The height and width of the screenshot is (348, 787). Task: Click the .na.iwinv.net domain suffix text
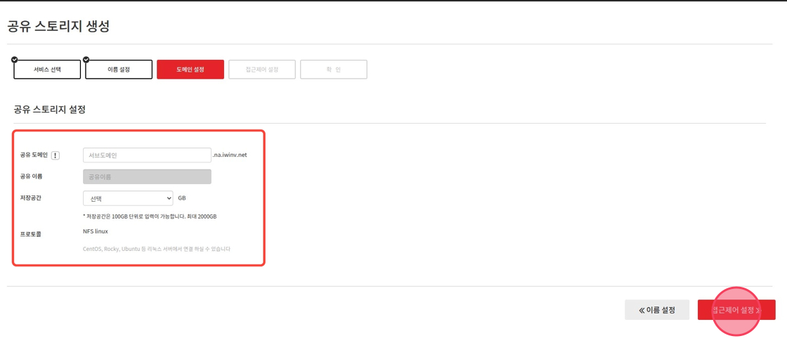point(229,155)
